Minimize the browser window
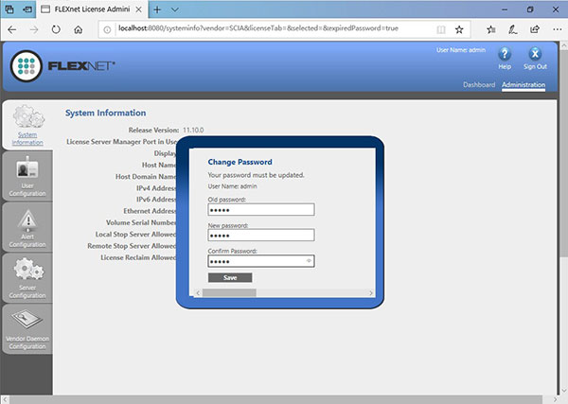 pos(505,9)
